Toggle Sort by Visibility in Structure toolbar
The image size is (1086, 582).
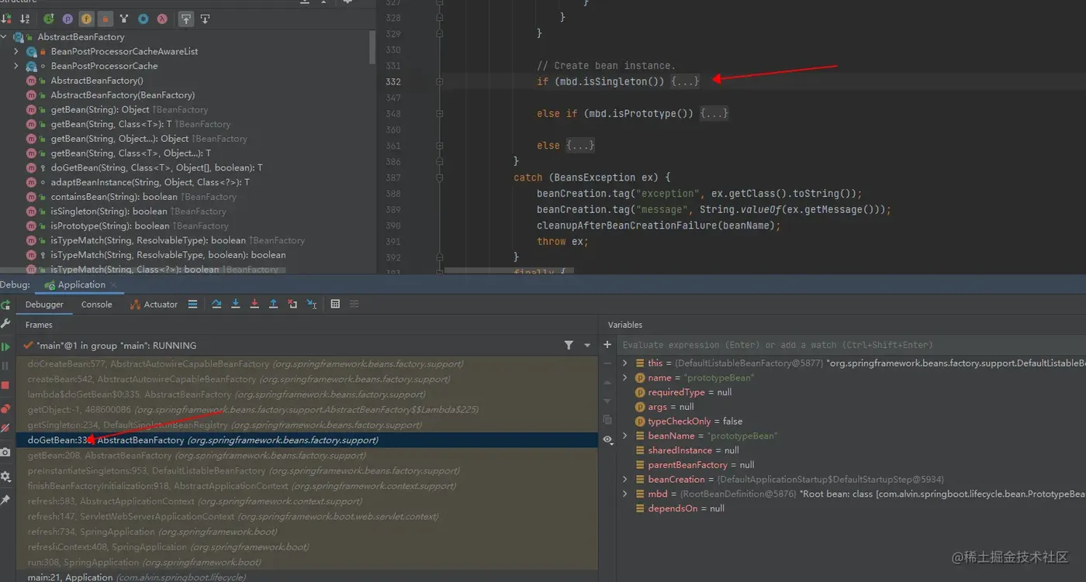[x=7, y=19]
